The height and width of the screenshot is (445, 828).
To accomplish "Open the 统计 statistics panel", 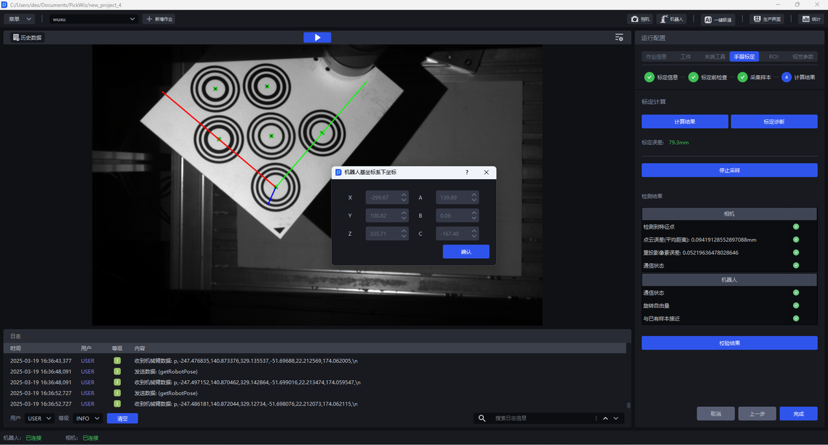I will coord(811,19).
